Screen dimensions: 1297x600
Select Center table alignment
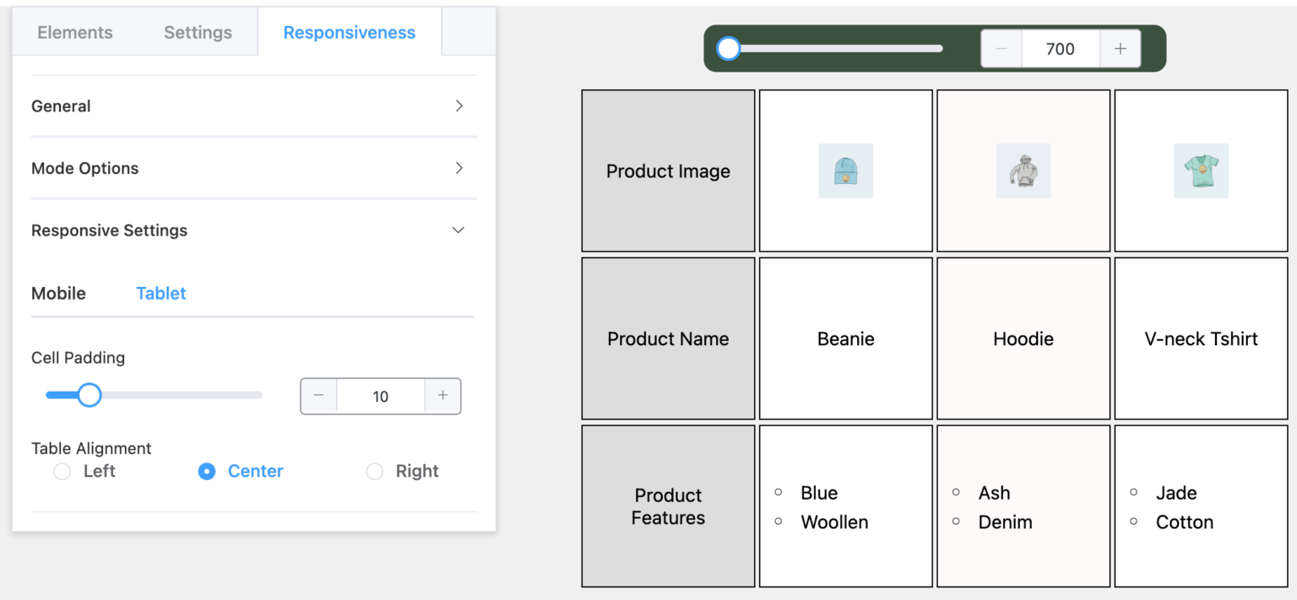tap(207, 472)
